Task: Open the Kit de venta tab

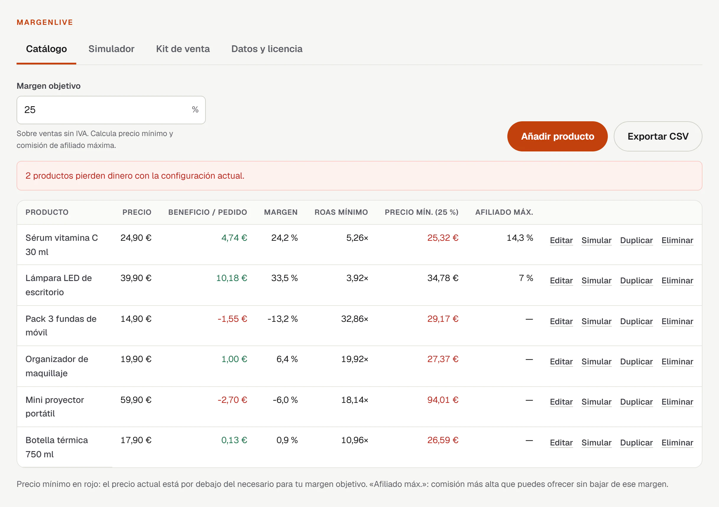Action: pyautogui.click(x=183, y=49)
